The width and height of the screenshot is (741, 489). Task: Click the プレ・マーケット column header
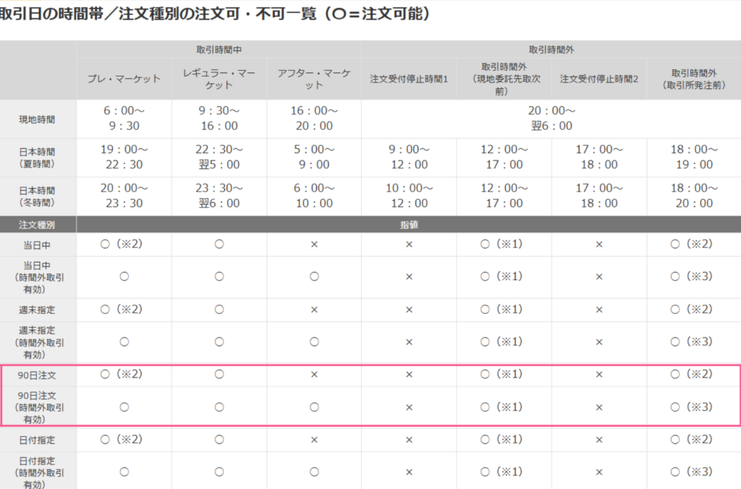pyautogui.click(x=124, y=78)
